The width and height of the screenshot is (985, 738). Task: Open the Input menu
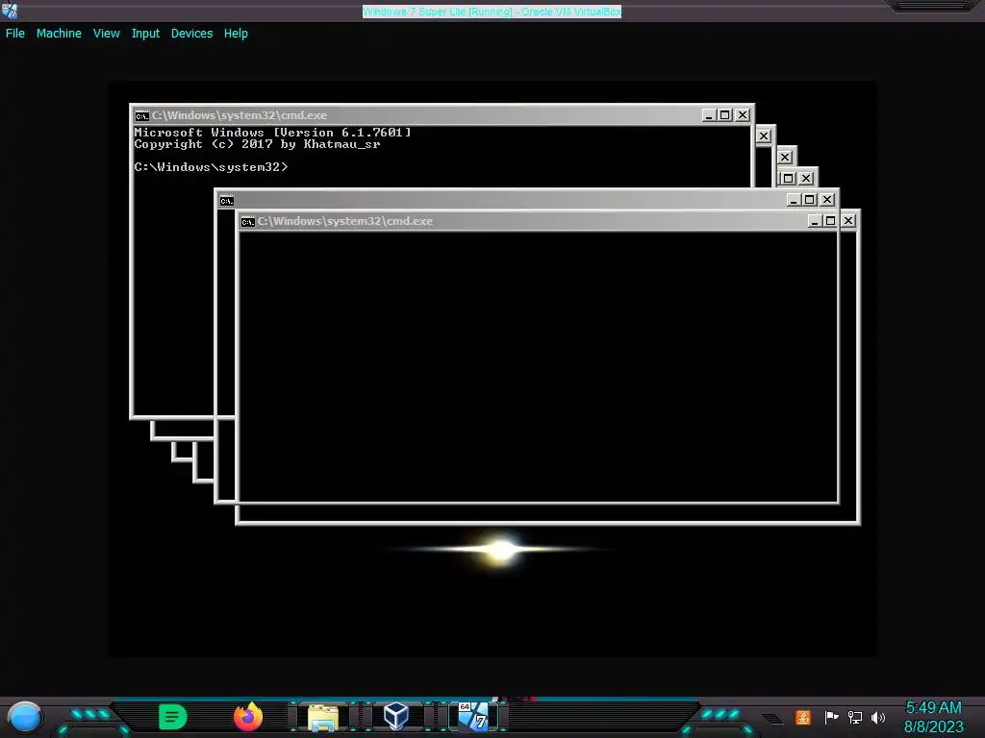(145, 34)
